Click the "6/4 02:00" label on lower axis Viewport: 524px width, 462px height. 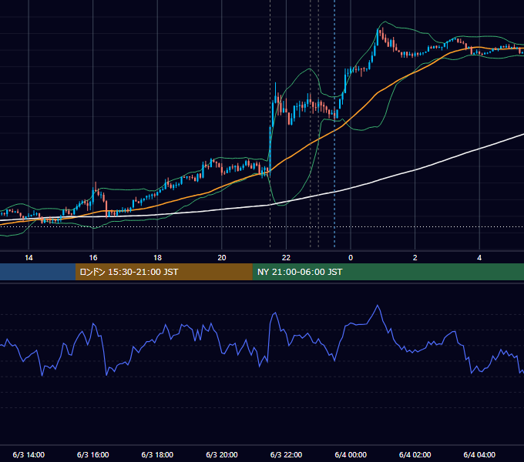point(415,454)
